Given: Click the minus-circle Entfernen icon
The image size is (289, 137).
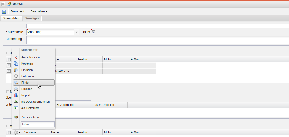Looking at the screenshot, I should coord(16,76).
